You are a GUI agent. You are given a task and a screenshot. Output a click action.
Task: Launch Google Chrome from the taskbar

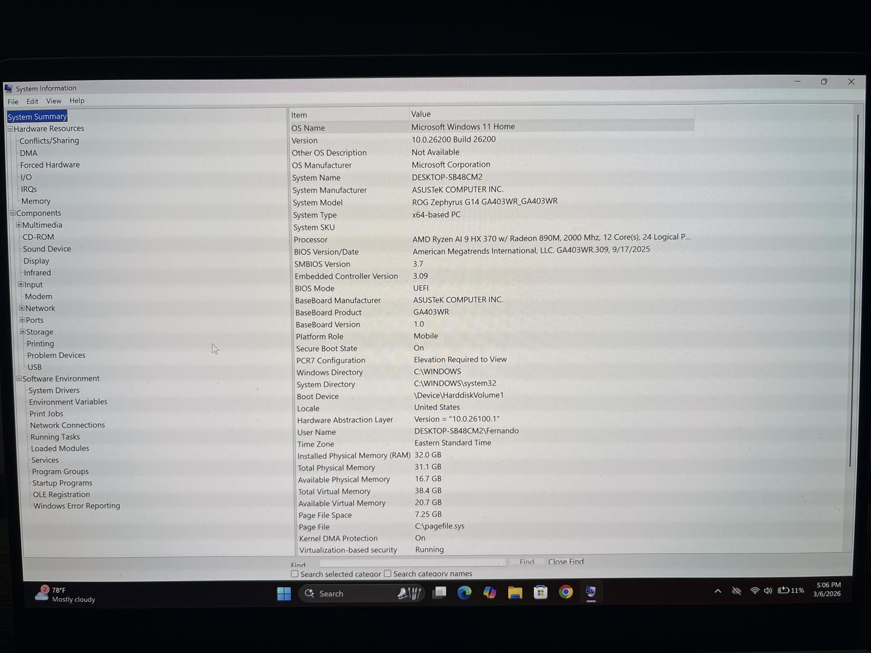pos(566,592)
